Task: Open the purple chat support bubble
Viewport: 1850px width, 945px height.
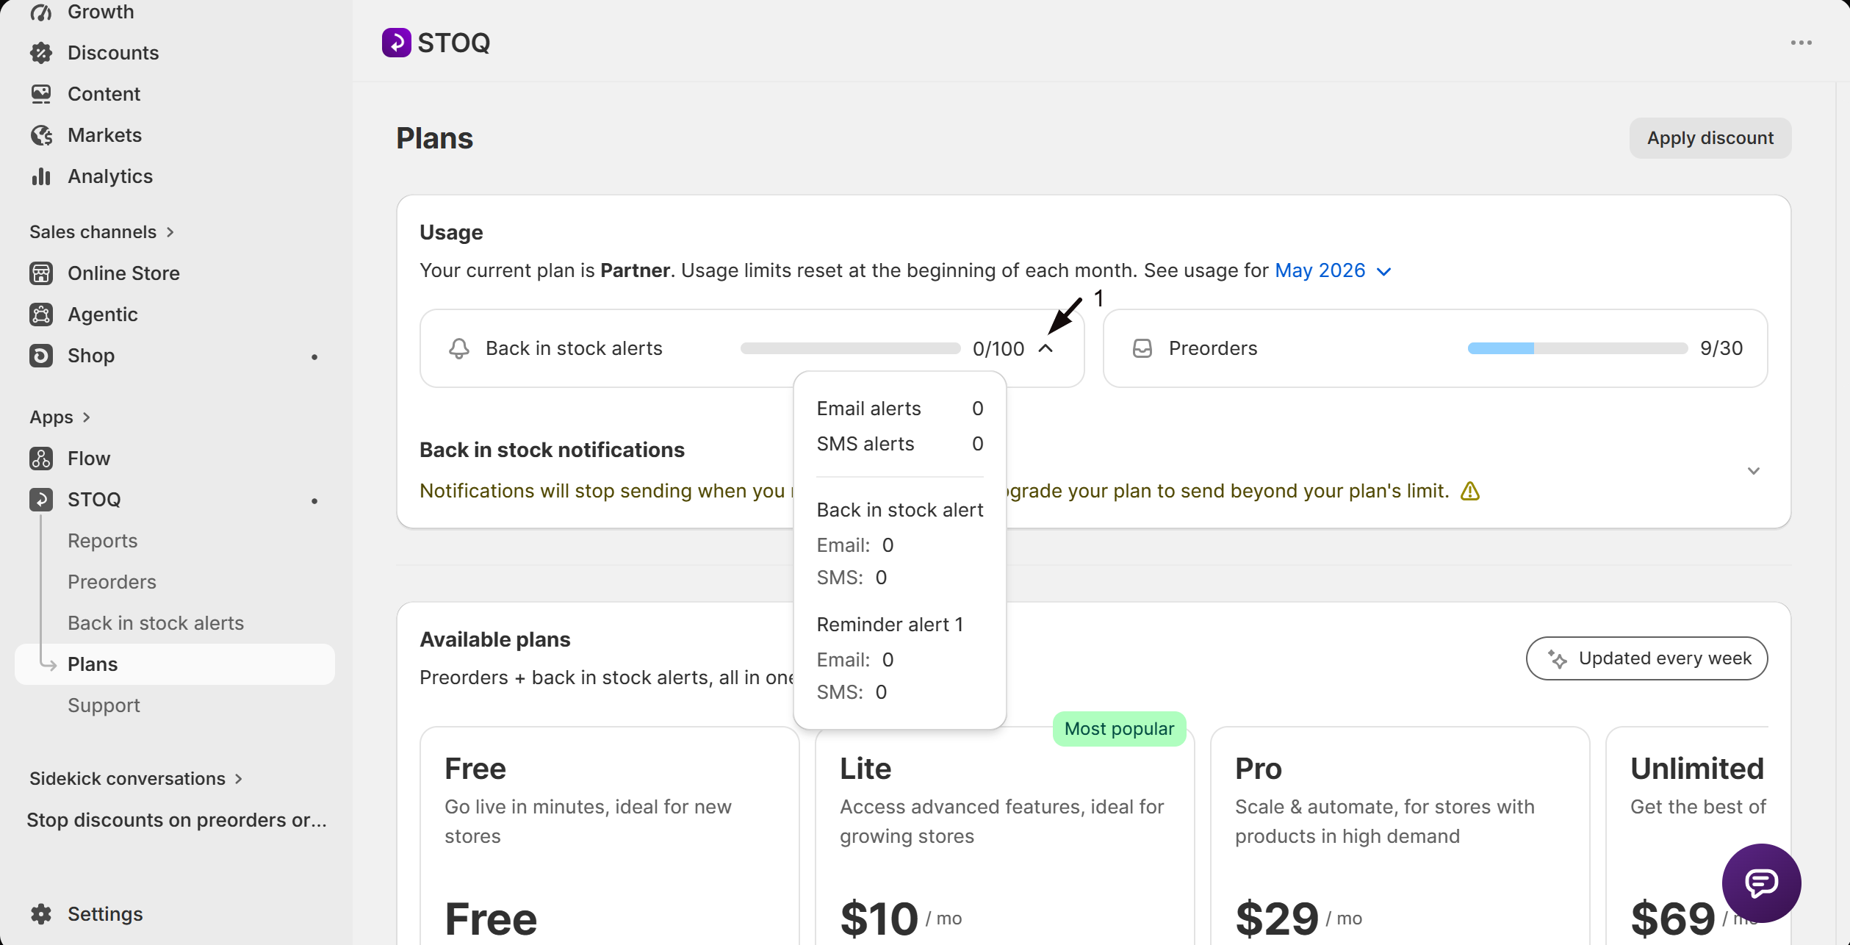Action: coord(1761,883)
